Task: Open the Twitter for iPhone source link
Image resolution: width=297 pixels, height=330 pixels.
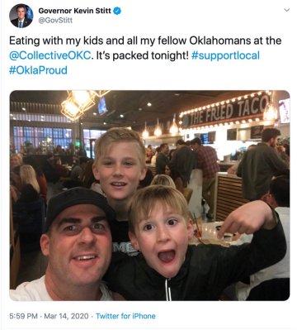Action: 125,316
